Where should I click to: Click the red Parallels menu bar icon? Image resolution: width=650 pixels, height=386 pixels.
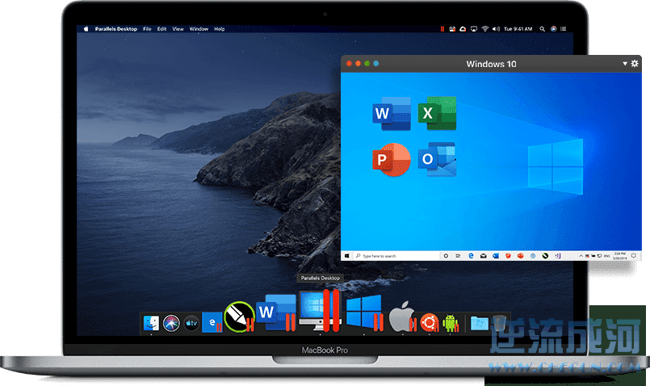[442, 29]
